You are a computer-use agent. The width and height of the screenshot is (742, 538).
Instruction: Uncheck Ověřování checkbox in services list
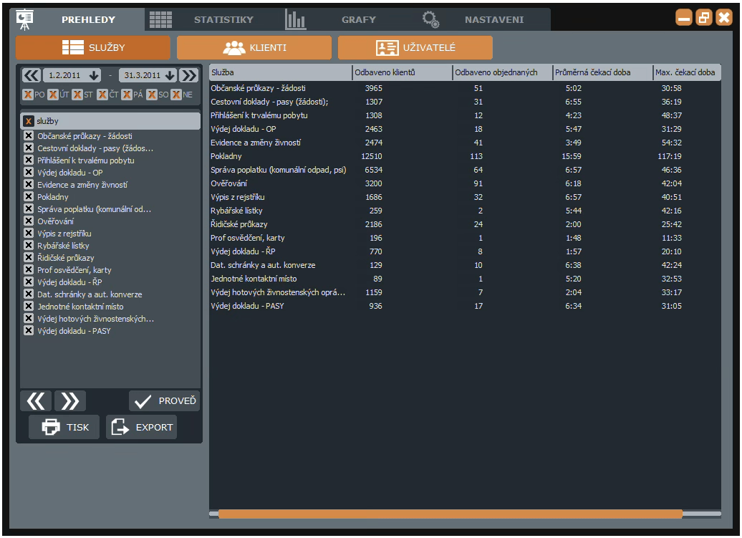tap(29, 221)
